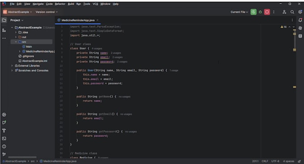
Task: Click the Debug bug icon
Action: (260, 12)
